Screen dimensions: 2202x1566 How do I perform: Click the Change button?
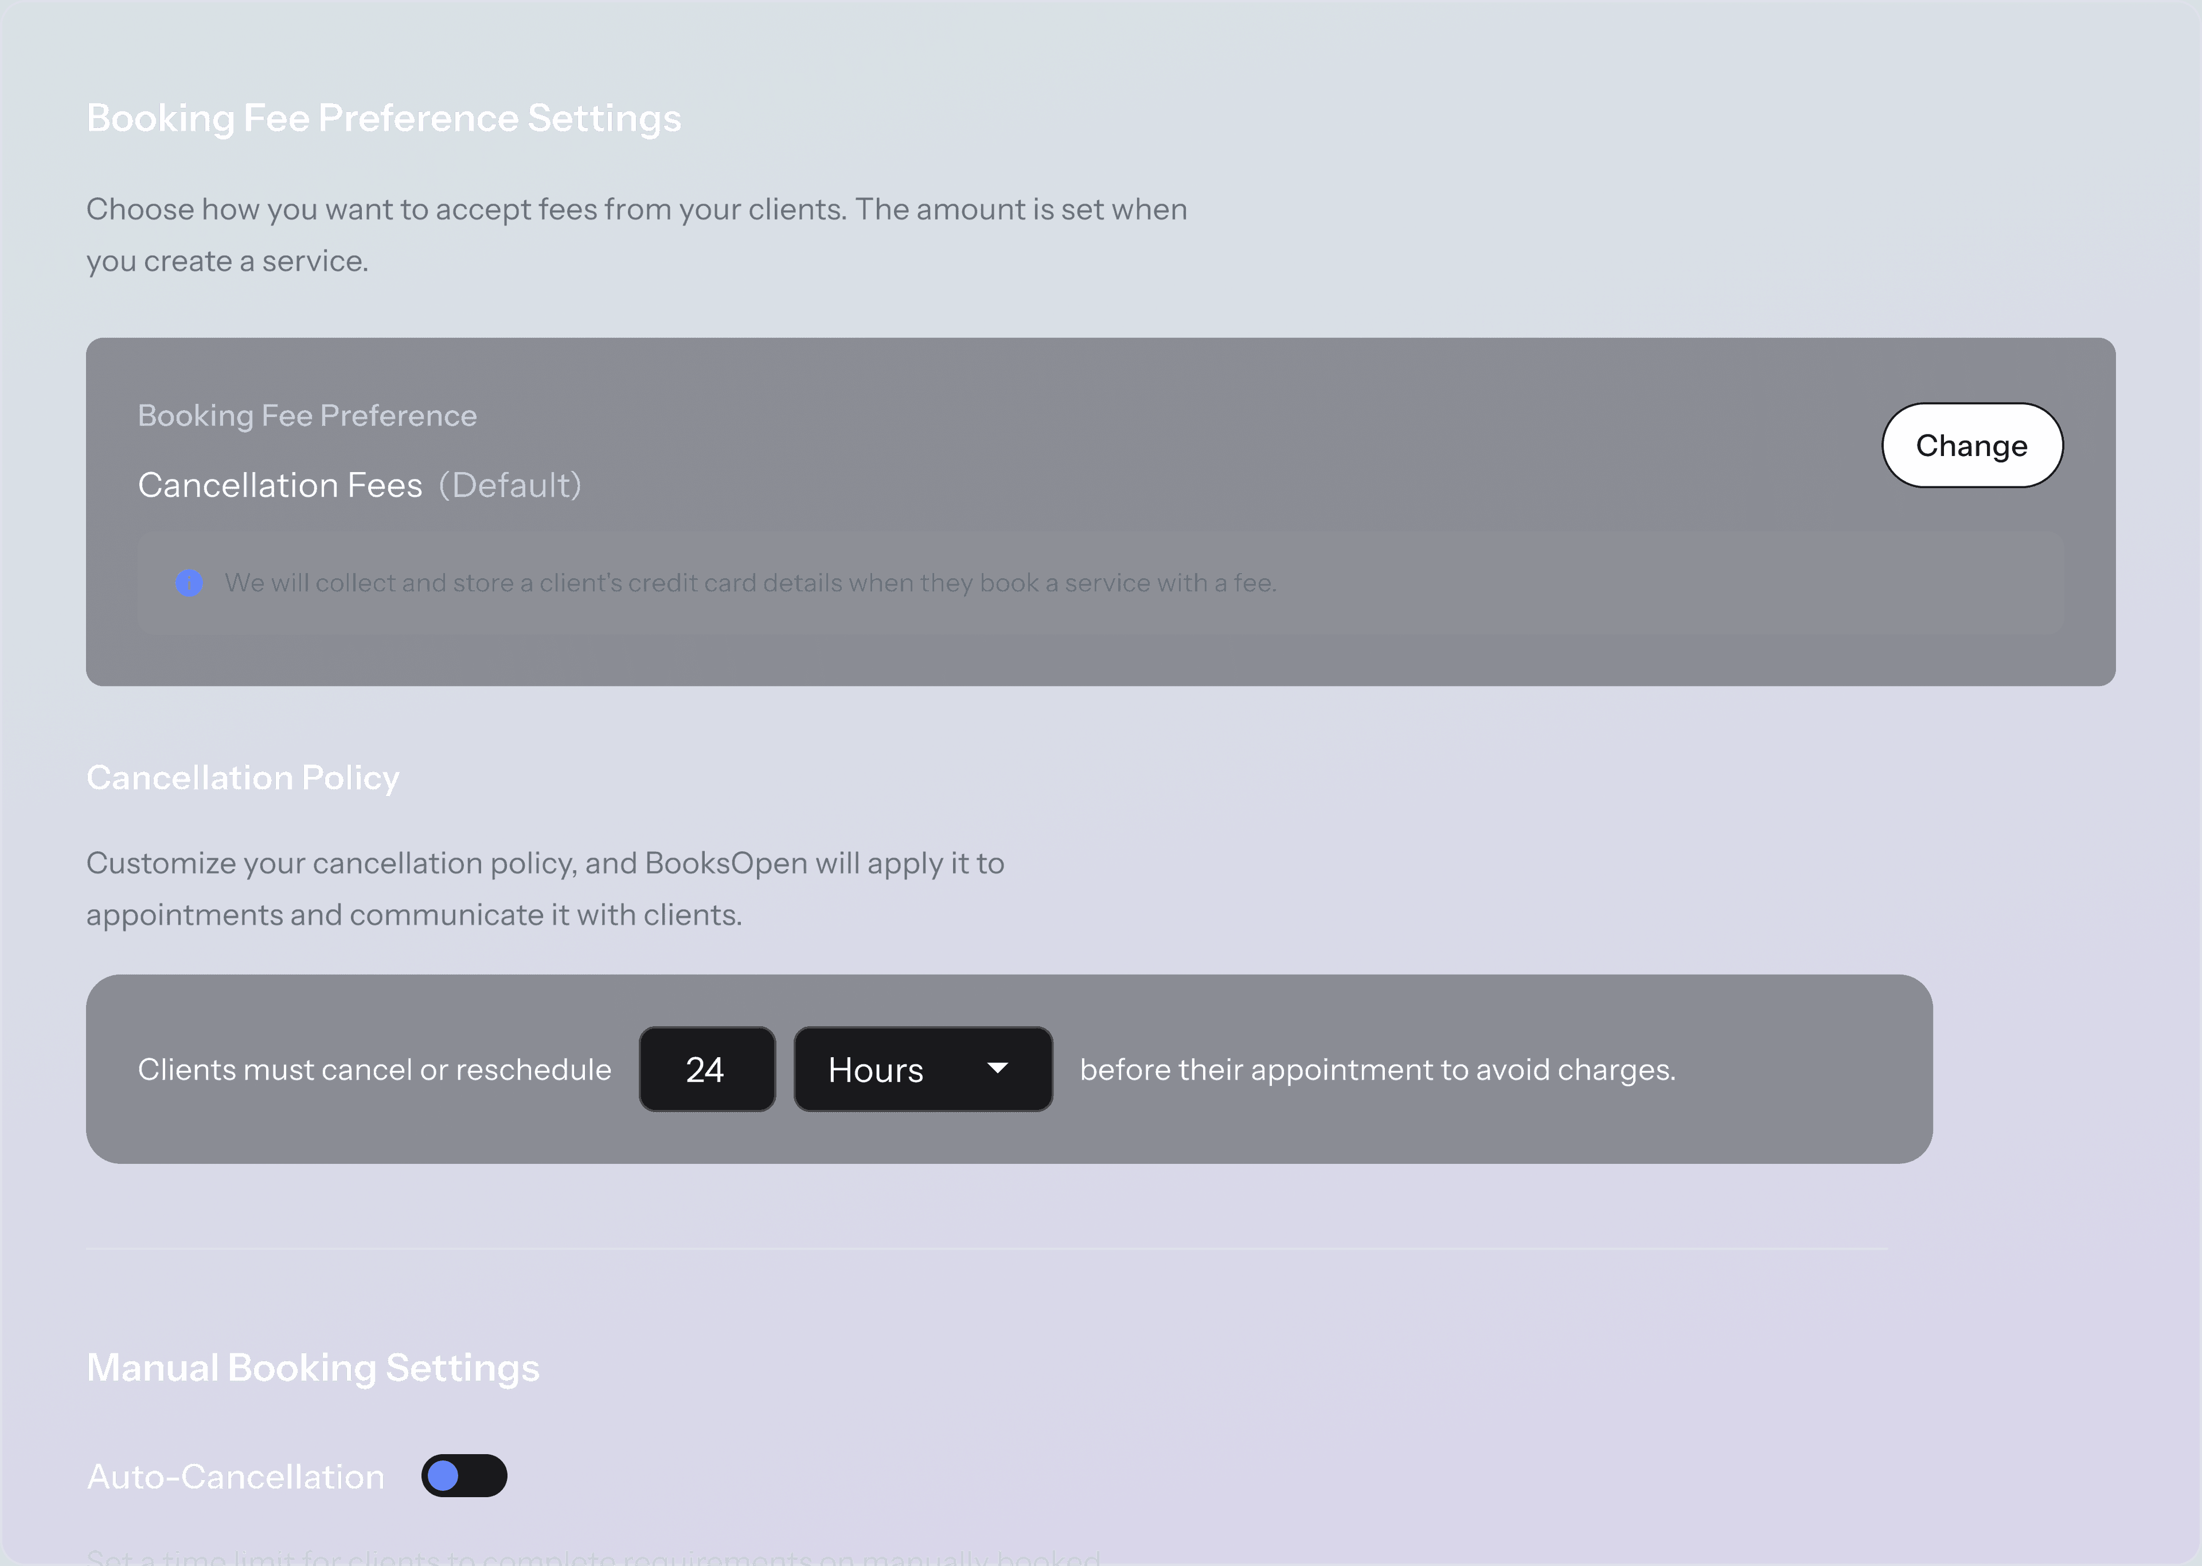pos(1971,446)
